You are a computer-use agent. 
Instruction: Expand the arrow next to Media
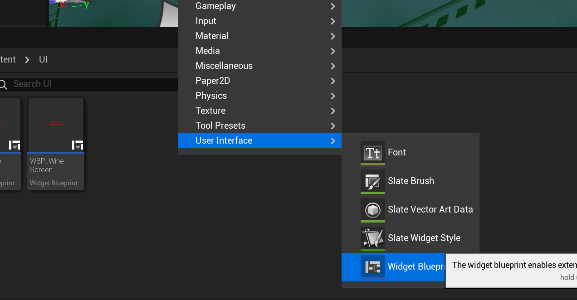pos(333,51)
